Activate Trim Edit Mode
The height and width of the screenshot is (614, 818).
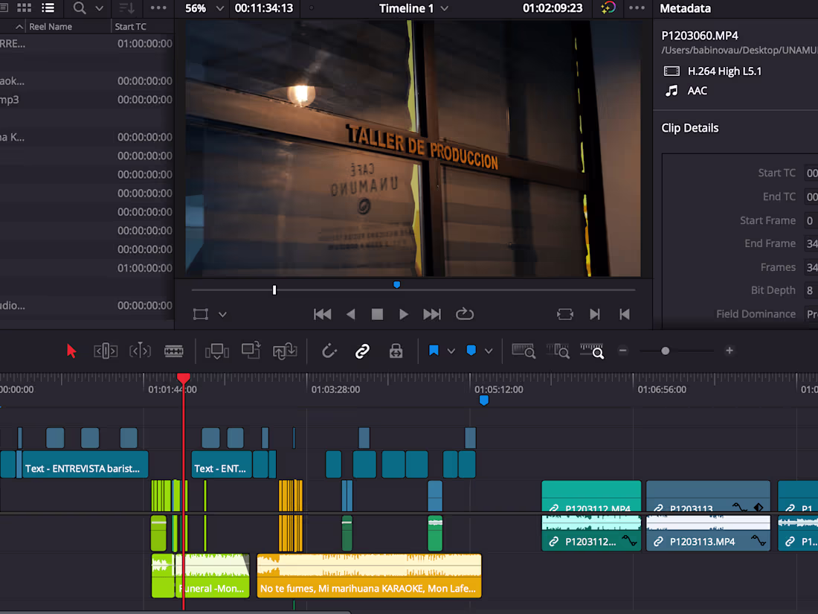tap(106, 351)
